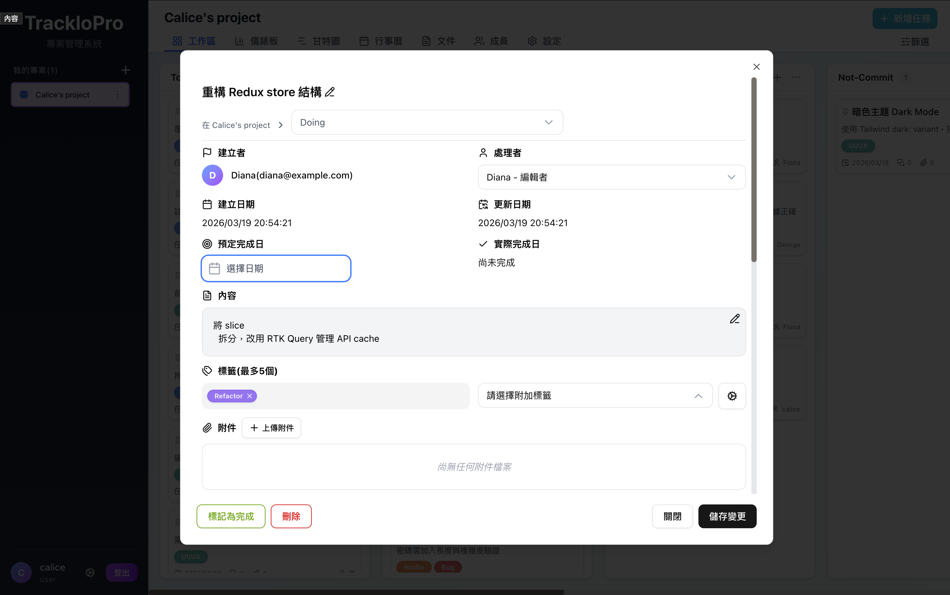Close the task dialog with X icon
The image size is (950, 595).
[x=756, y=67]
